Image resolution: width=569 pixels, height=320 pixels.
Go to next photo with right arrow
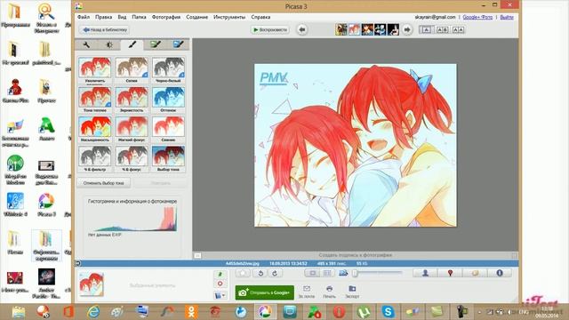tap(407, 29)
